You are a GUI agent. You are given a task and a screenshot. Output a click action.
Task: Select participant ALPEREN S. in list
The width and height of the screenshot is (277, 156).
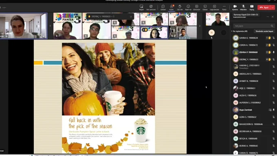click(253, 103)
